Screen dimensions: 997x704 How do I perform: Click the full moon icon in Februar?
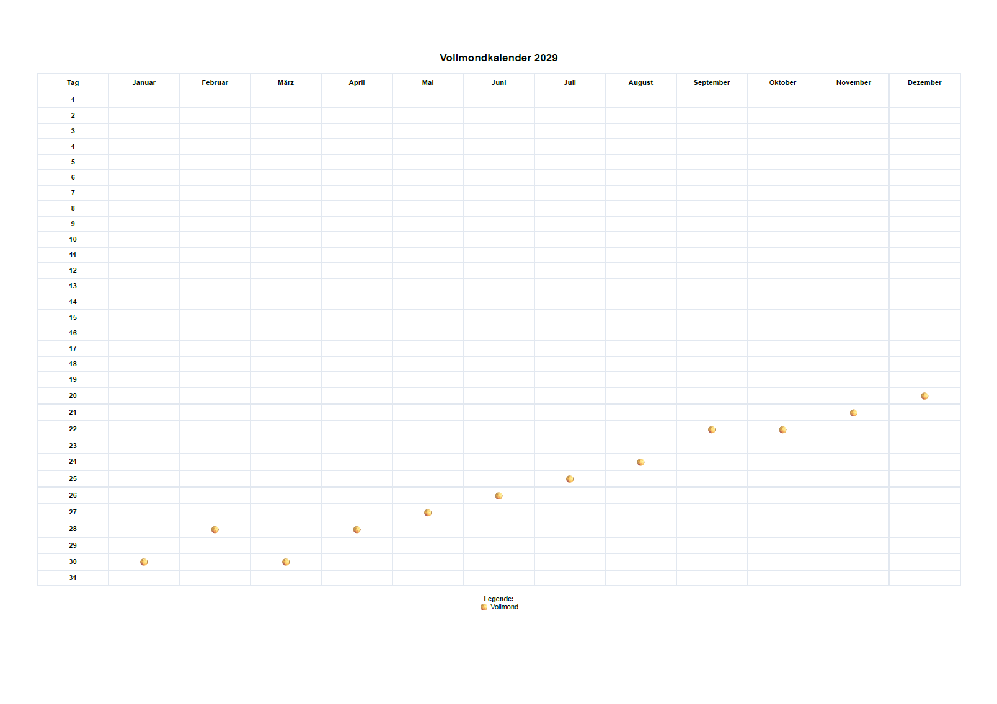pyautogui.click(x=215, y=529)
